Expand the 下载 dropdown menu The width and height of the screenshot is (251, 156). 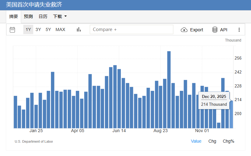click(60, 16)
